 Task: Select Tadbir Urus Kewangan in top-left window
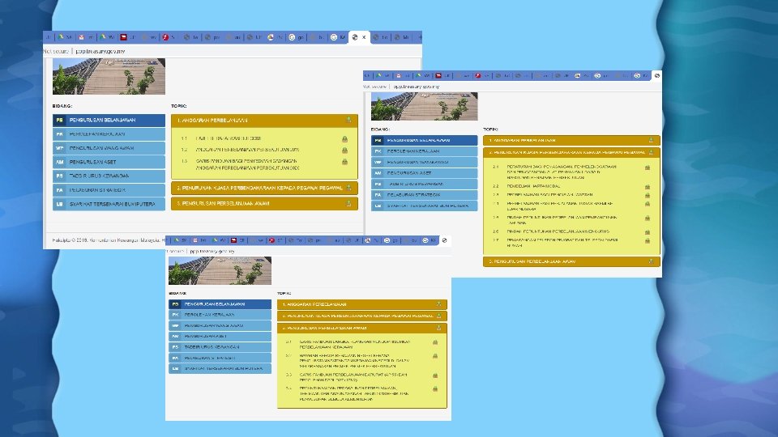pyautogui.click(x=109, y=176)
